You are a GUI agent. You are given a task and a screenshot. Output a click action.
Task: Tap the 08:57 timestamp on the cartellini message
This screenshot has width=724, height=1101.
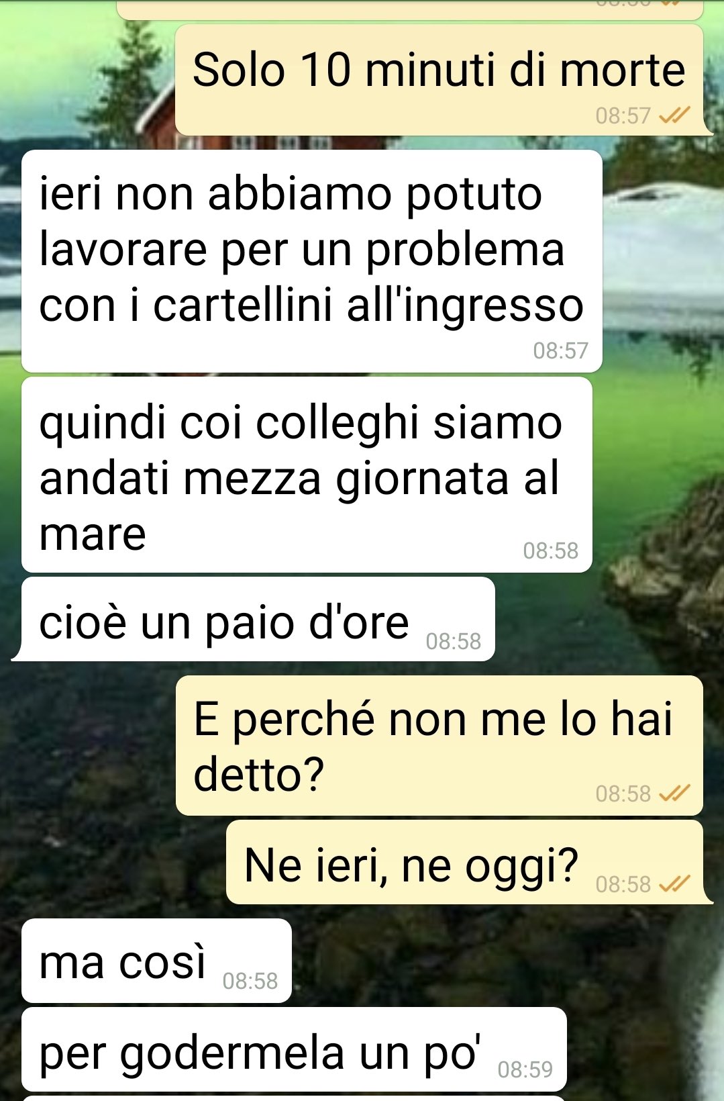(560, 350)
